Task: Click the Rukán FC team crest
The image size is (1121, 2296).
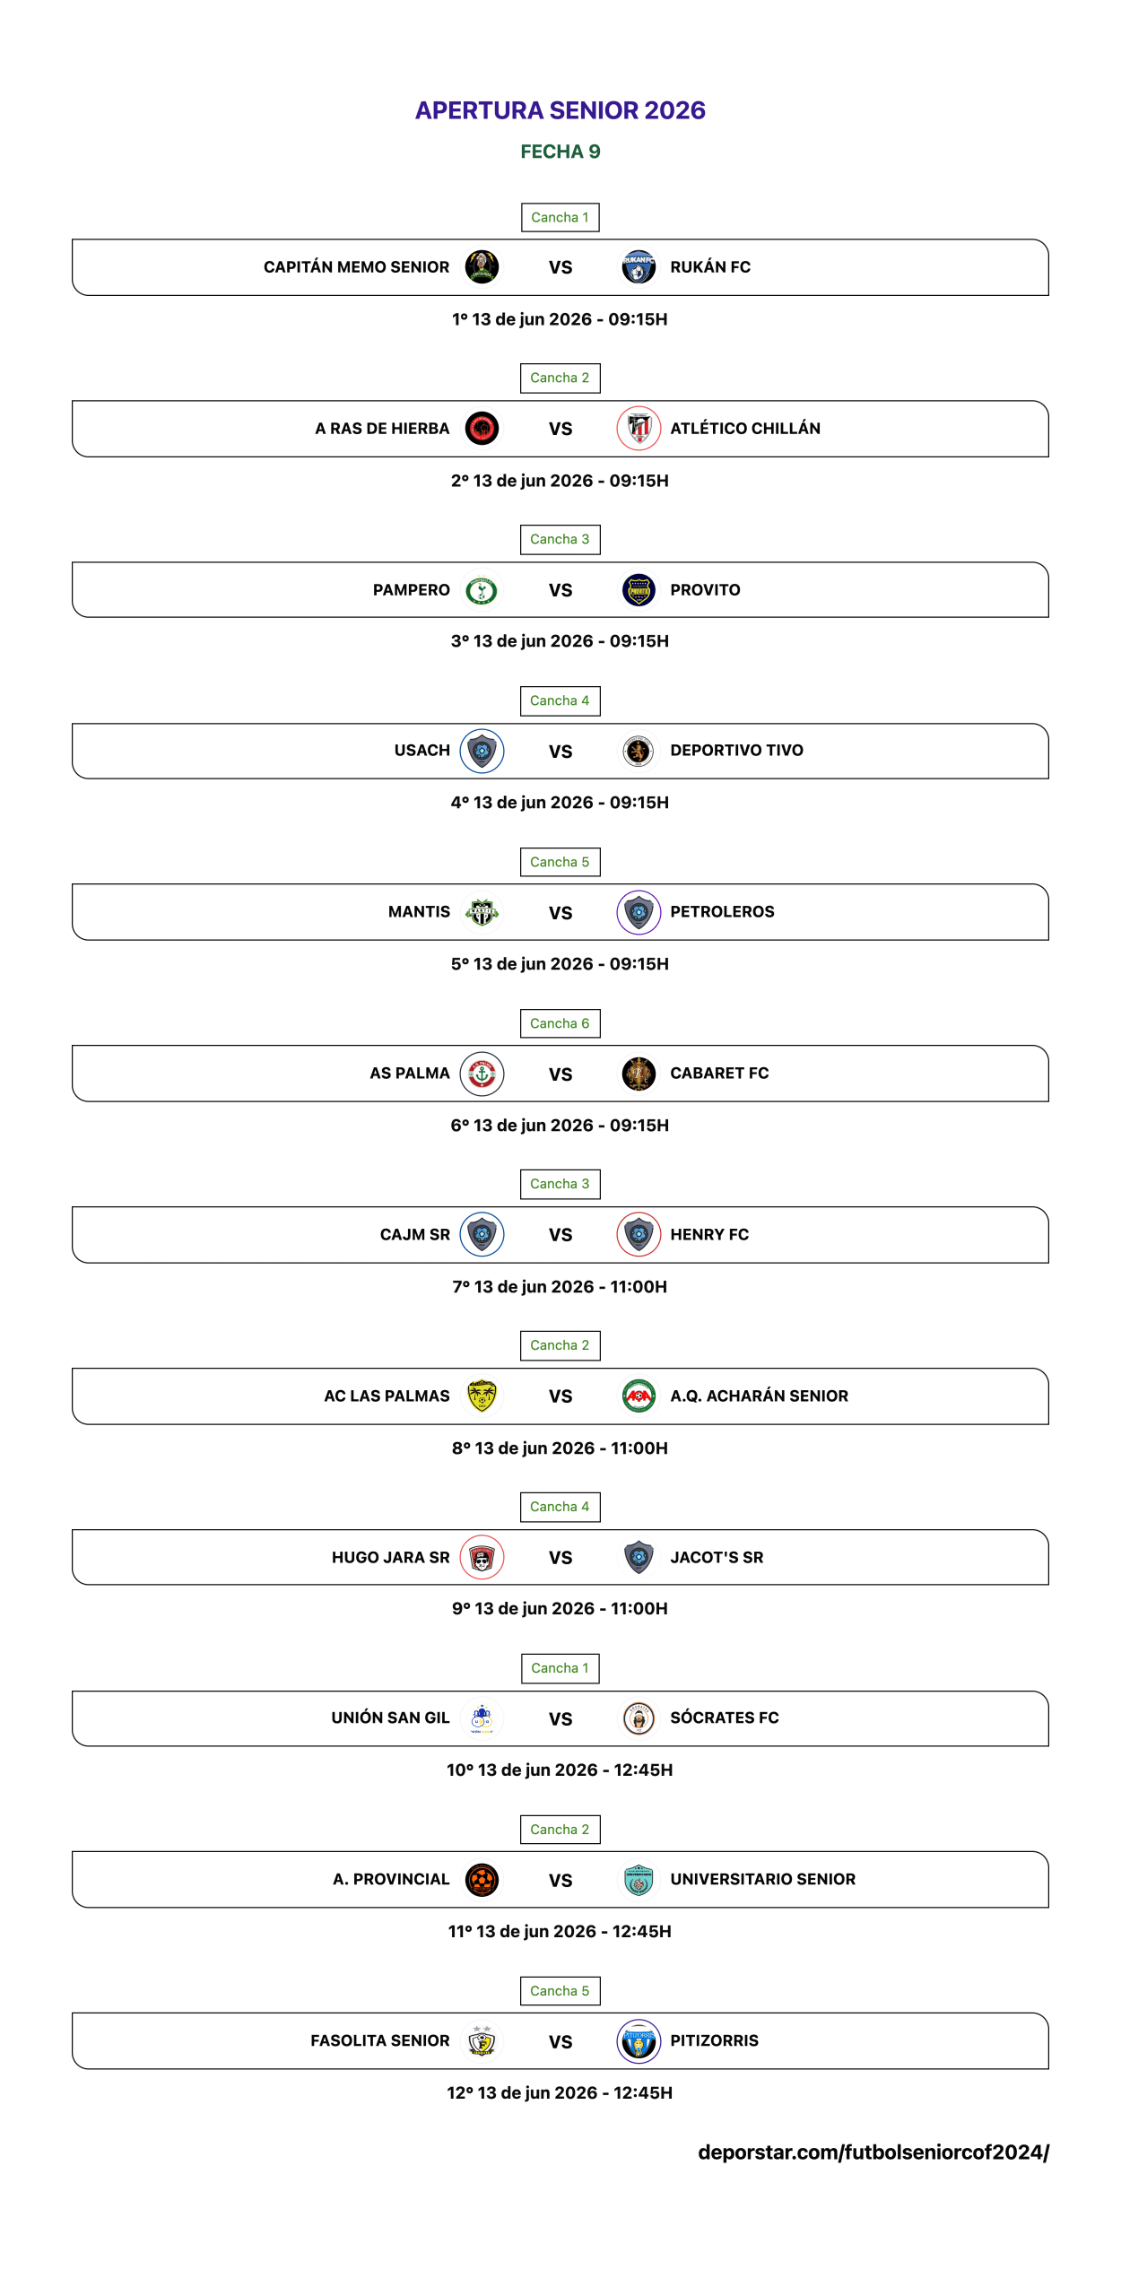Action: (x=639, y=267)
